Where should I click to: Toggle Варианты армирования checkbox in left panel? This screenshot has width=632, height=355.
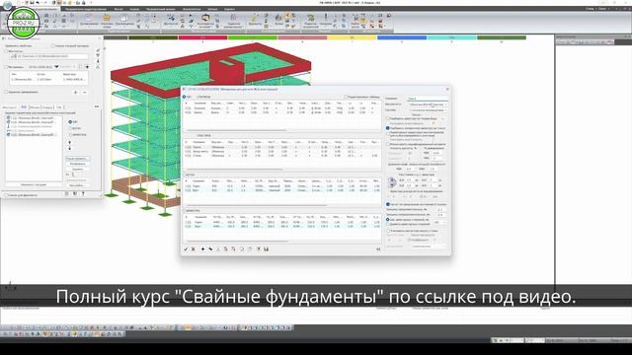tap(6, 92)
